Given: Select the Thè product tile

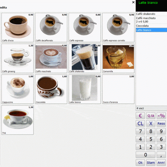Looking at the screenshot, I should (18, 120).
